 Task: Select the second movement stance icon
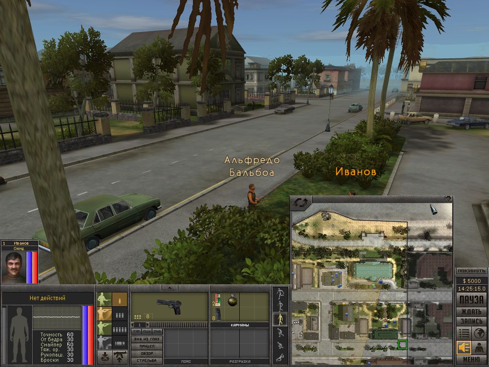click(x=280, y=306)
